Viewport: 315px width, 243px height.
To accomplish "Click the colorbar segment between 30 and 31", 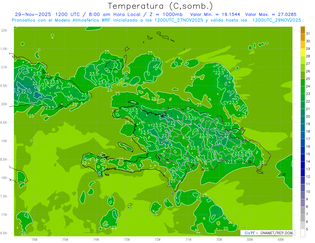I will 303,37.
